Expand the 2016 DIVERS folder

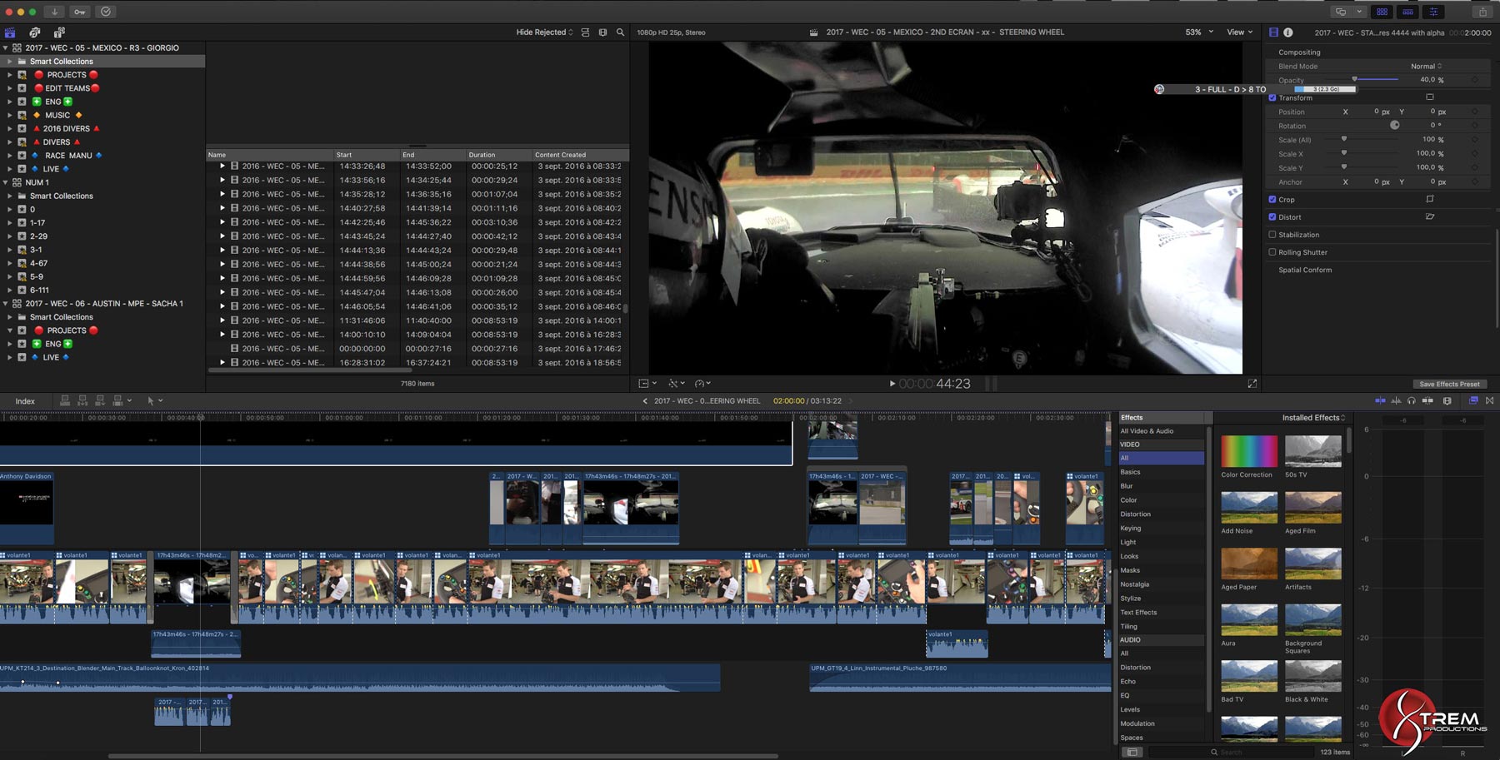coord(10,128)
